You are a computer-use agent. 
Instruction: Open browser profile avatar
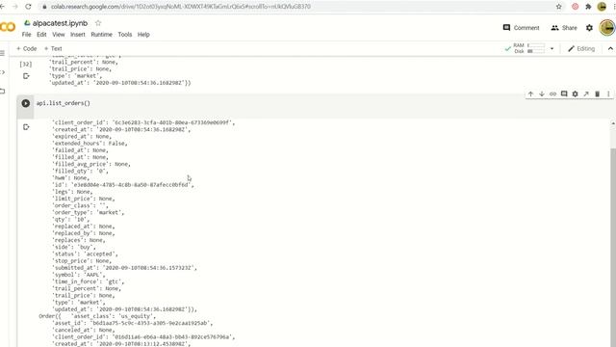point(602,7)
